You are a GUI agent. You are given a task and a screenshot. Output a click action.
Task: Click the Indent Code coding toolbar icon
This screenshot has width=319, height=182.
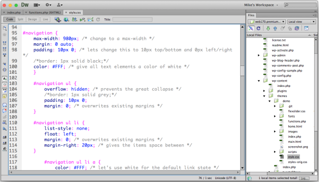pos(4,137)
